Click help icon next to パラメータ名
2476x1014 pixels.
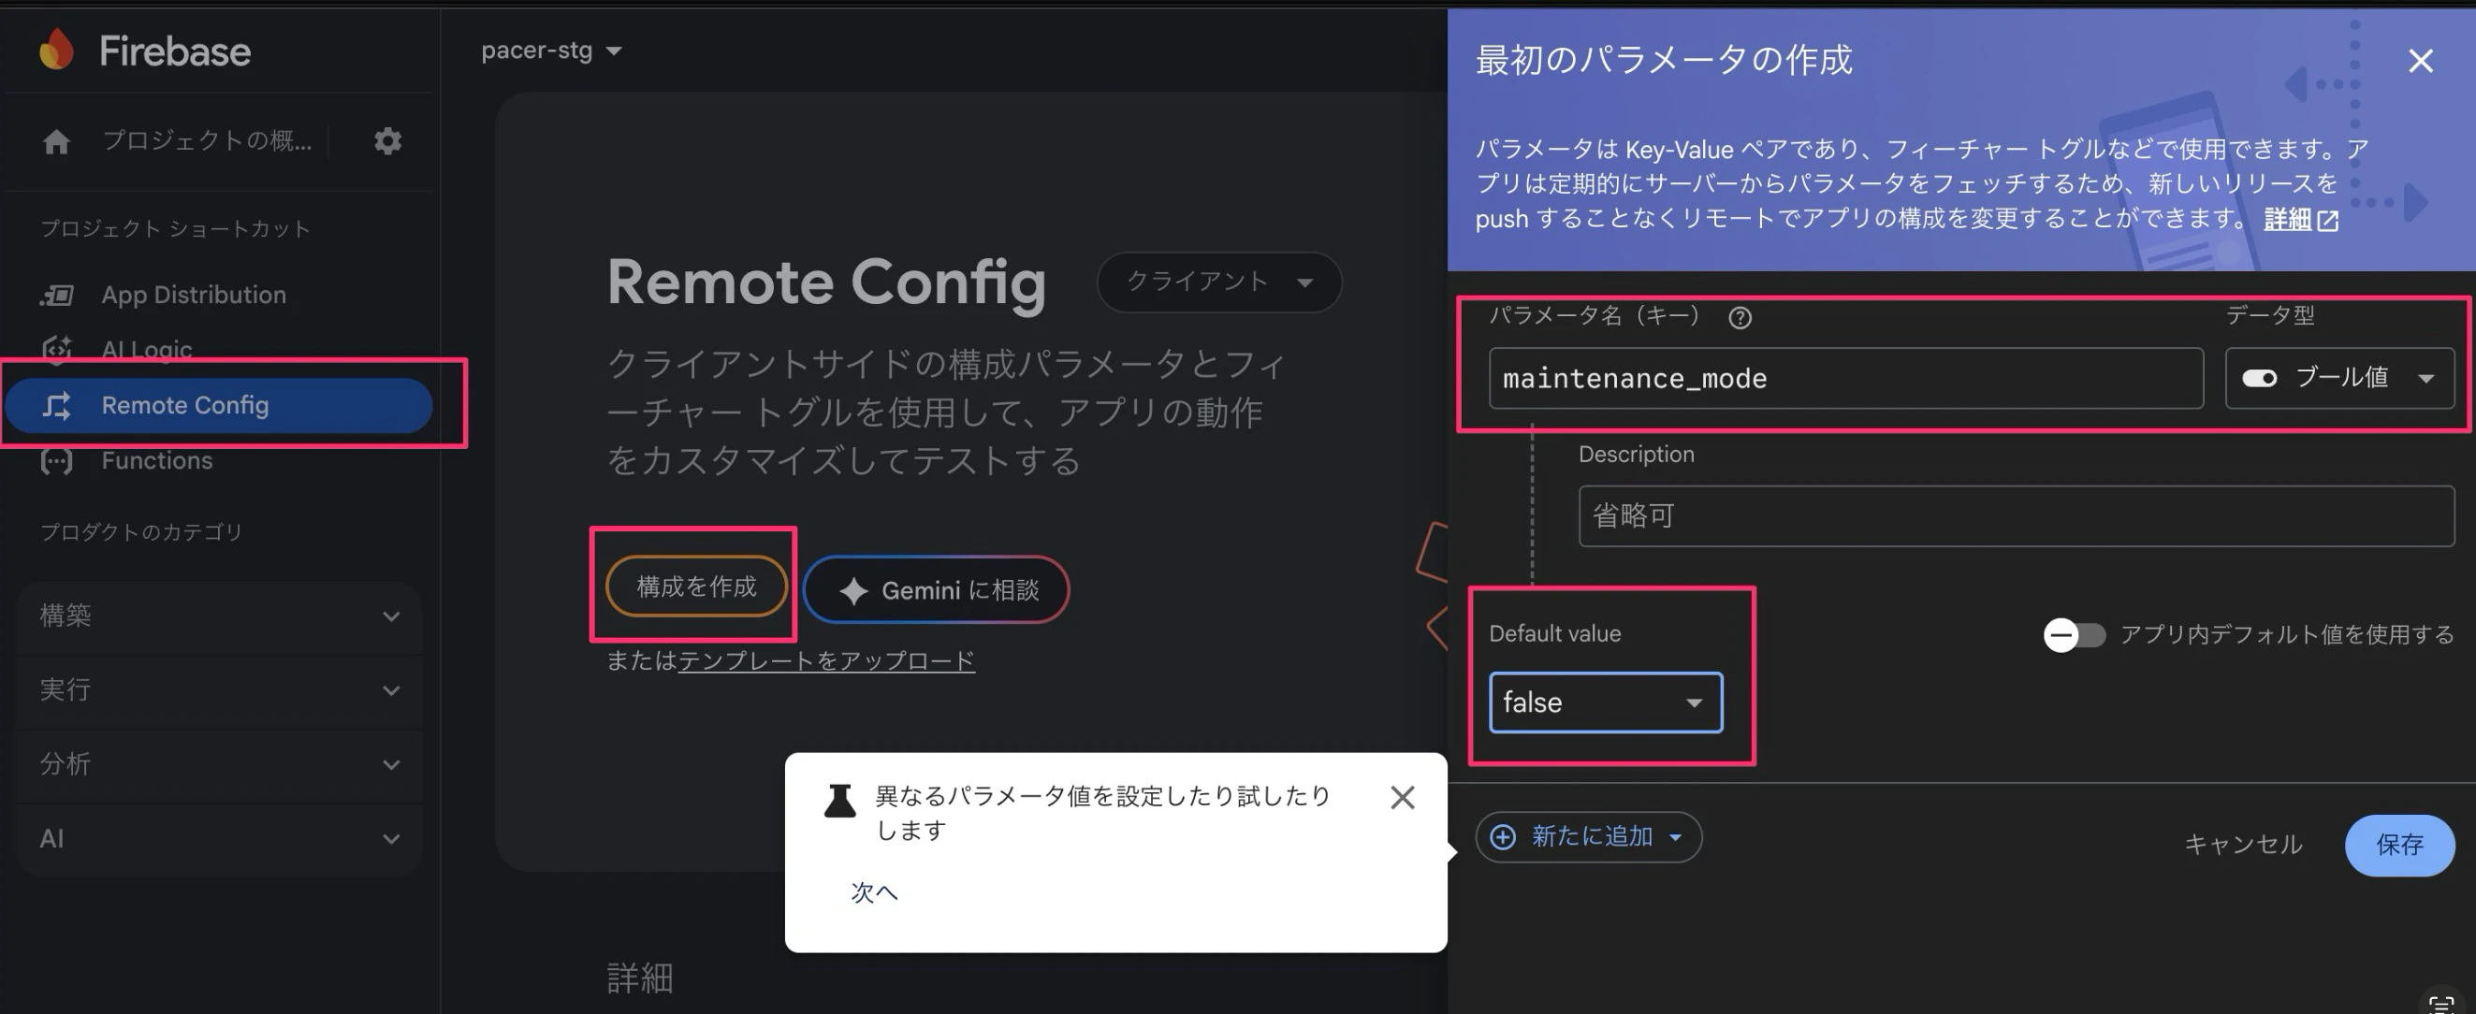(1740, 318)
